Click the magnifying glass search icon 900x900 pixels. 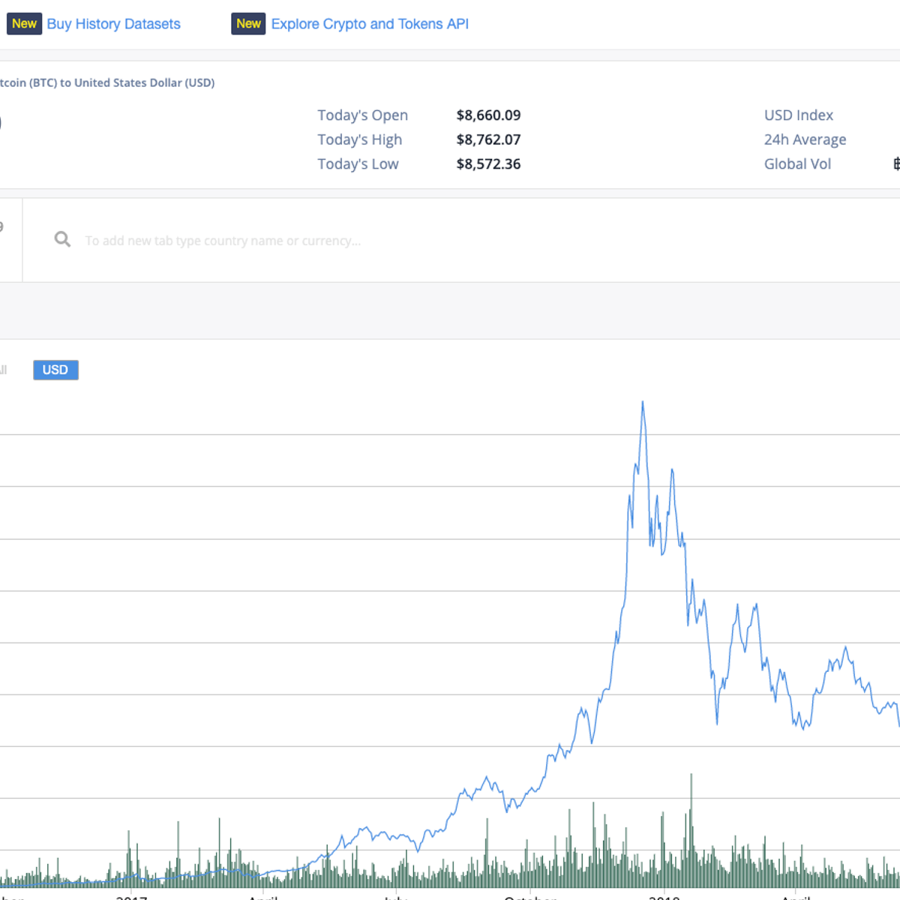62,239
